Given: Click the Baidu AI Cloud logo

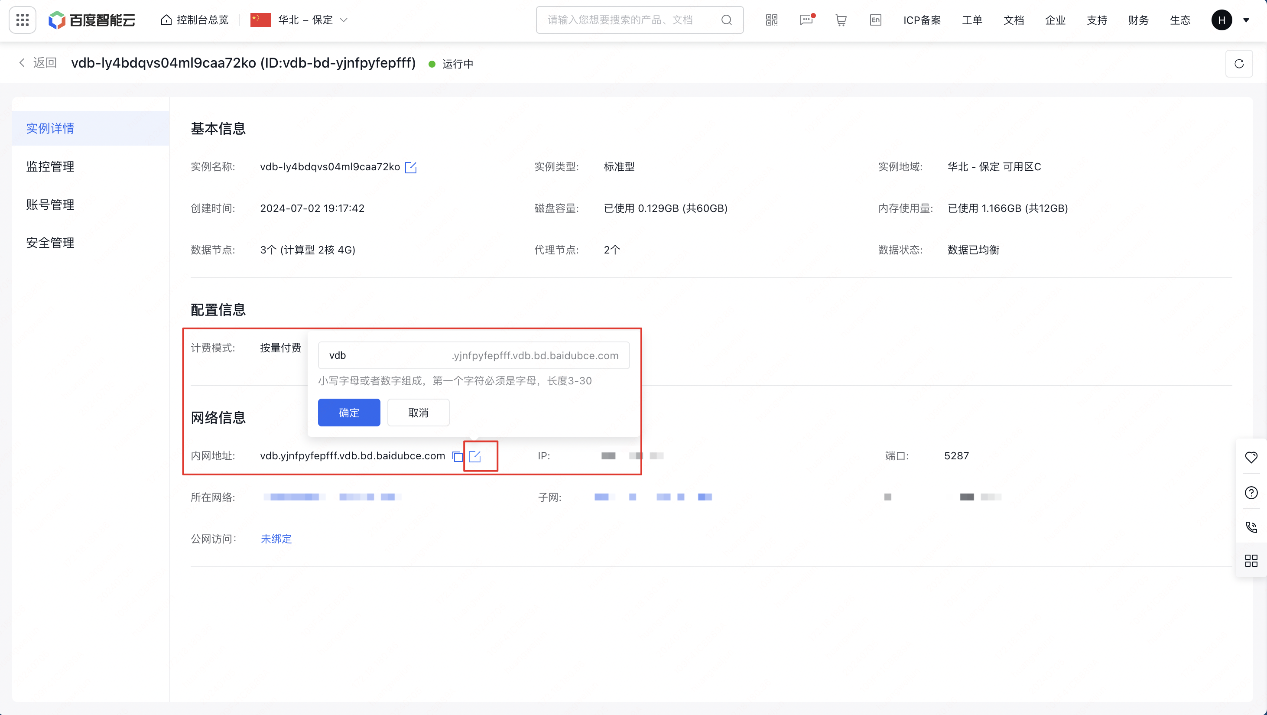Looking at the screenshot, I should click(x=92, y=20).
